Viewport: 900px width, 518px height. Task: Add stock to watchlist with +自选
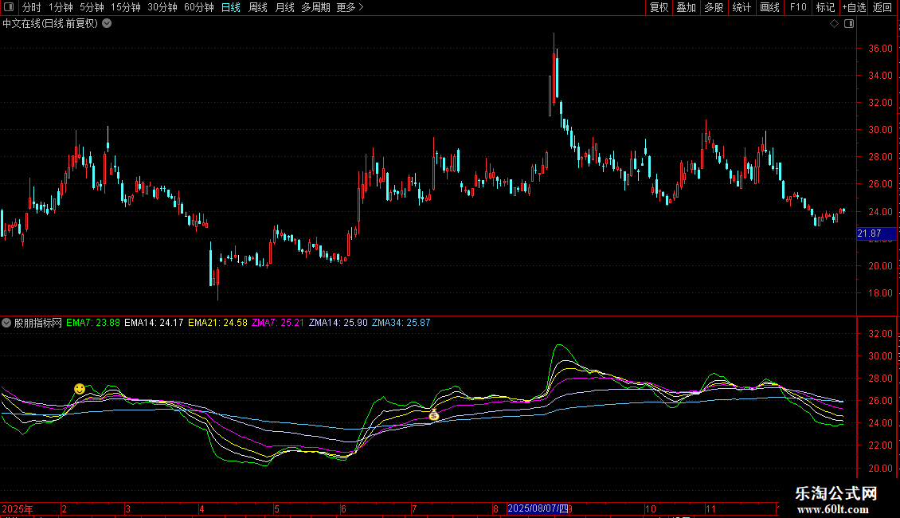854,7
